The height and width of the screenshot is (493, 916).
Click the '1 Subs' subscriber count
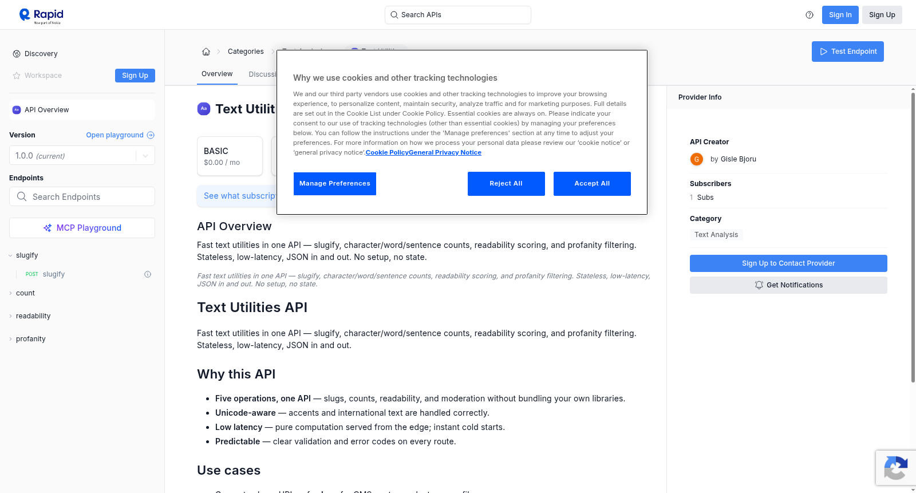[702, 198]
